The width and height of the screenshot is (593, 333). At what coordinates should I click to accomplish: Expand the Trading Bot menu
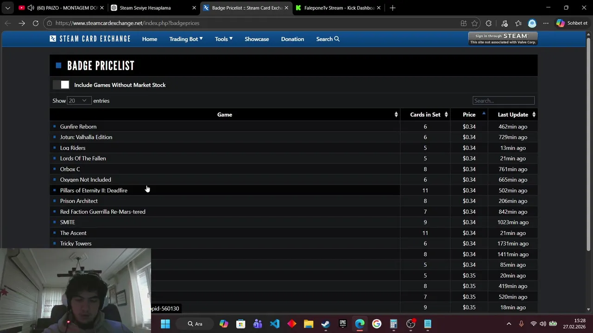[186, 39]
